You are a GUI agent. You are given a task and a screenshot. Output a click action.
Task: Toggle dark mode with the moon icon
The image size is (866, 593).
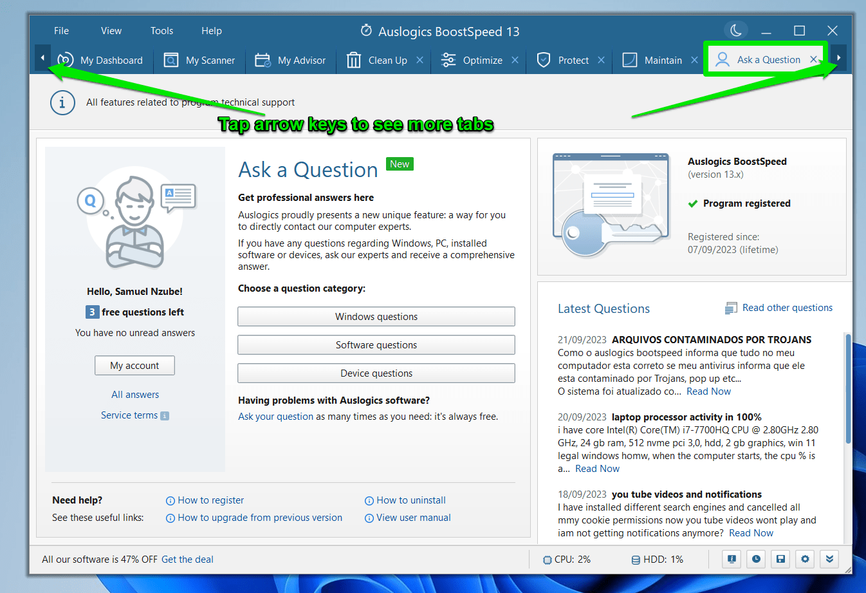point(736,30)
